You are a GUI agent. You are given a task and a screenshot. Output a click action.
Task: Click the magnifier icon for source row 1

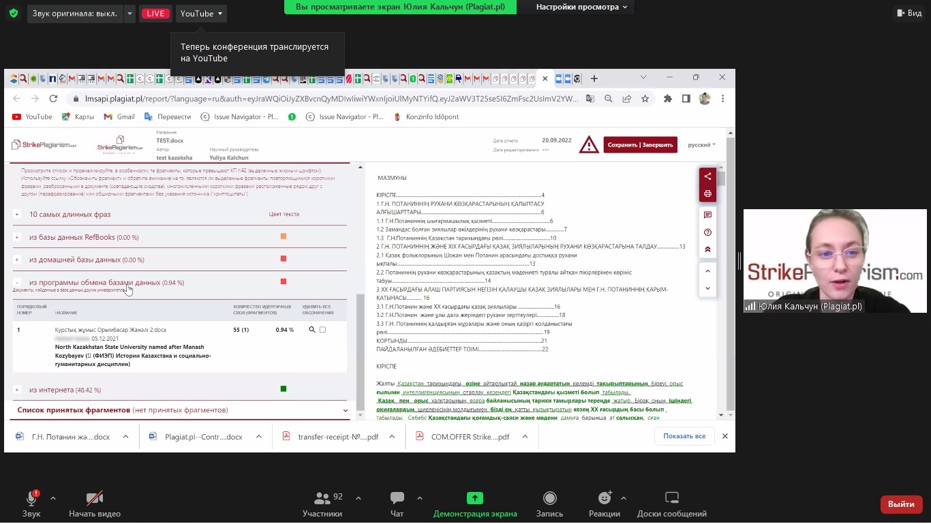click(x=312, y=330)
